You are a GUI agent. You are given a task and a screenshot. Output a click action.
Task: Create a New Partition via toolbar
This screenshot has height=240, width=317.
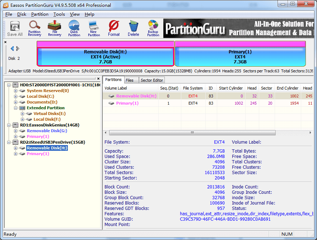94,29
